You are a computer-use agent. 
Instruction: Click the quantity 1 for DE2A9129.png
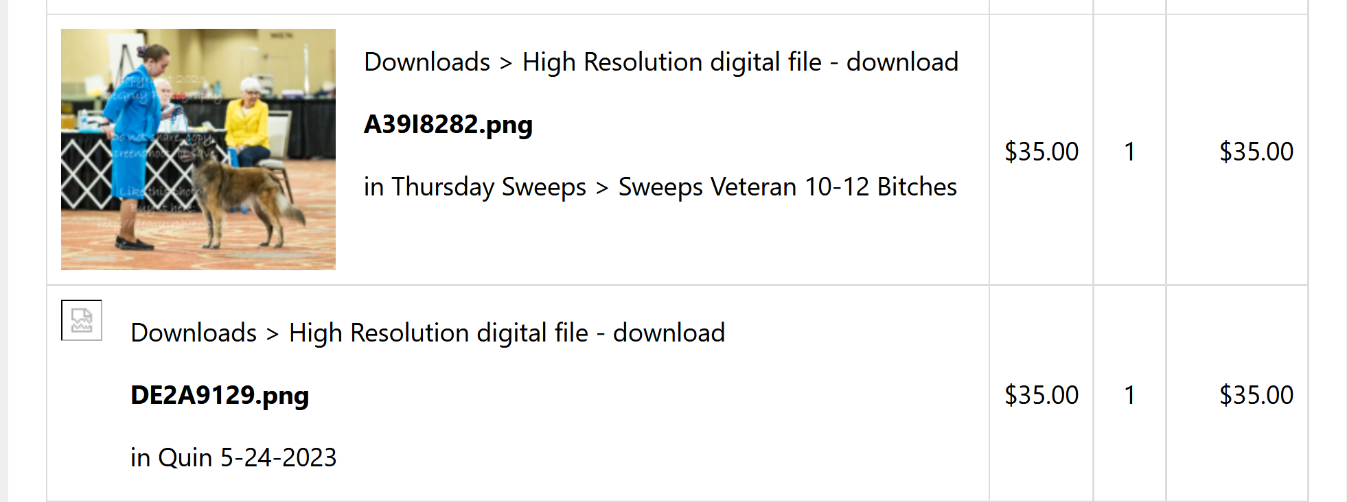(1129, 395)
